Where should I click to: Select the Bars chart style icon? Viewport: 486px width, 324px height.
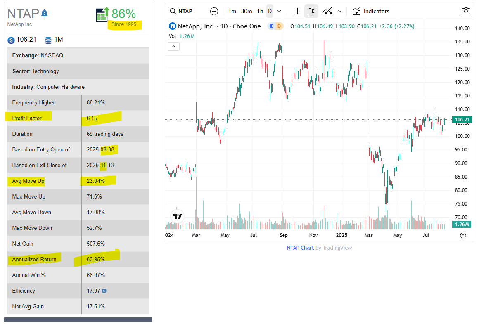296,12
